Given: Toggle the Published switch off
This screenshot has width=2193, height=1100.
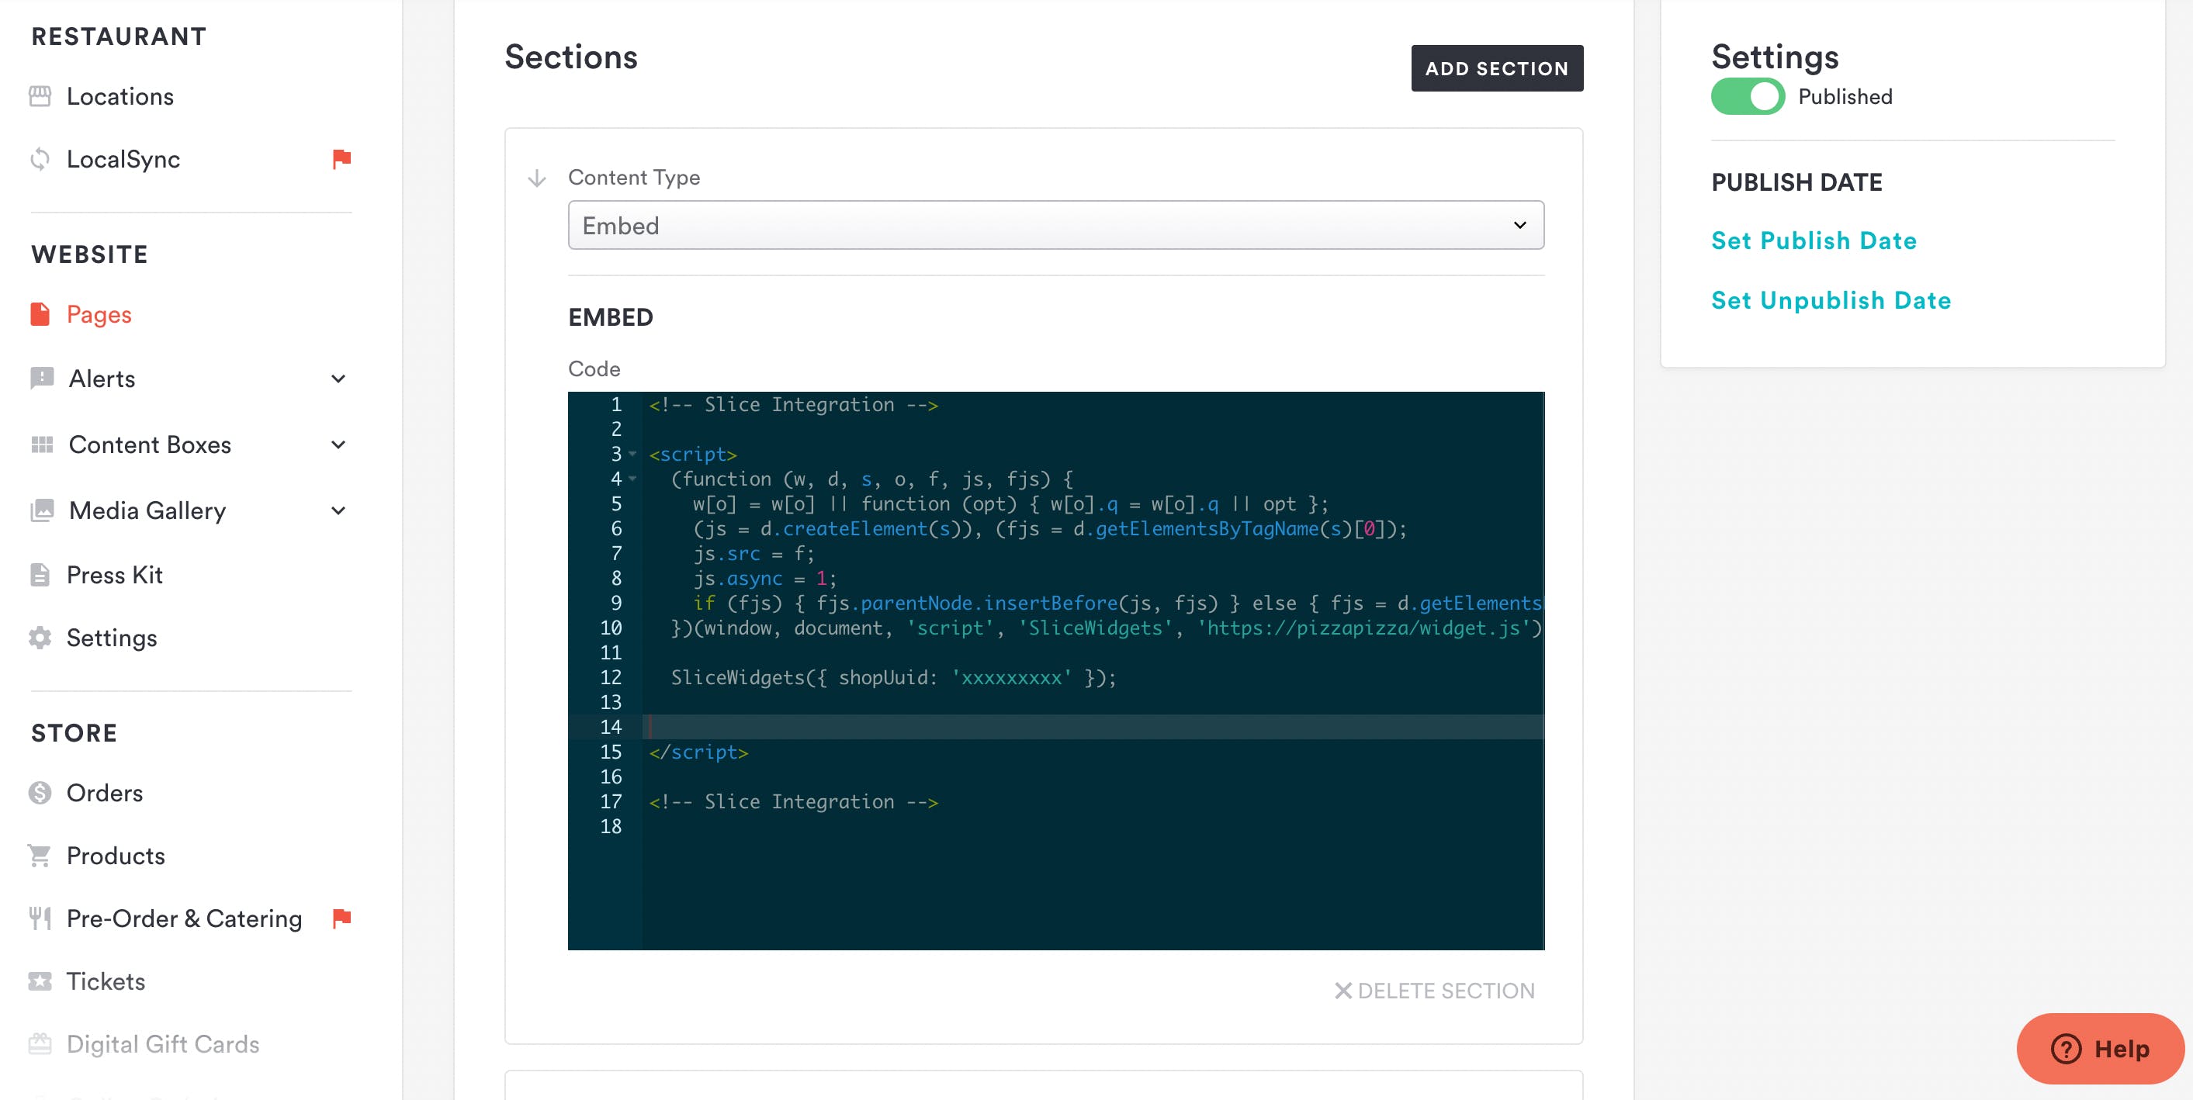Looking at the screenshot, I should [x=1747, y=97].
